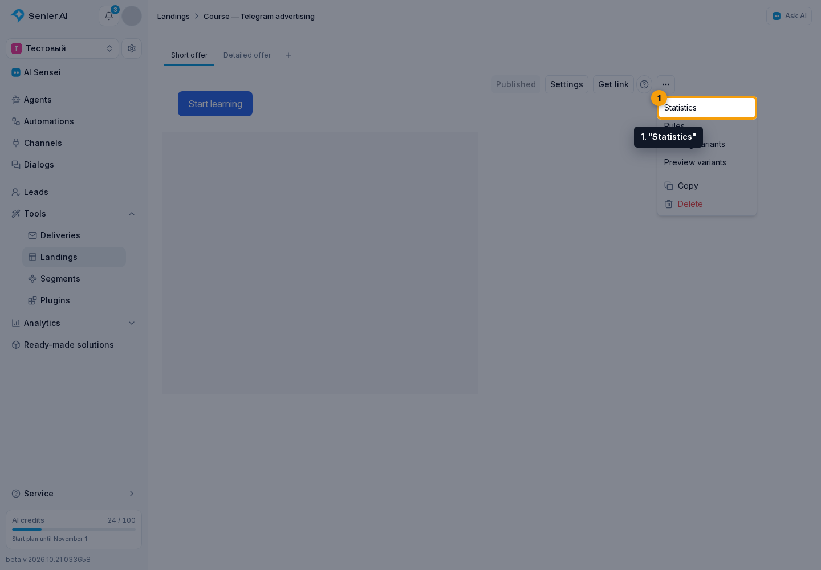Select Statistics from the dropdown menu
Image resolution: width=821 pixels, height=570 pixels.
click(x=707, y=108)
